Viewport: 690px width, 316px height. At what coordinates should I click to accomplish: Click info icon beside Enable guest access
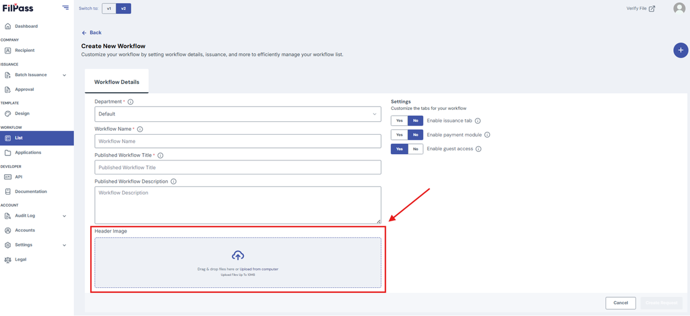point(478,149)
